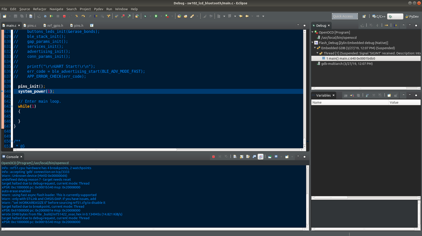The height and width of the screenshot is (236, 422).
Task: Click the Open Type folder icon
Action: point(179,16)
